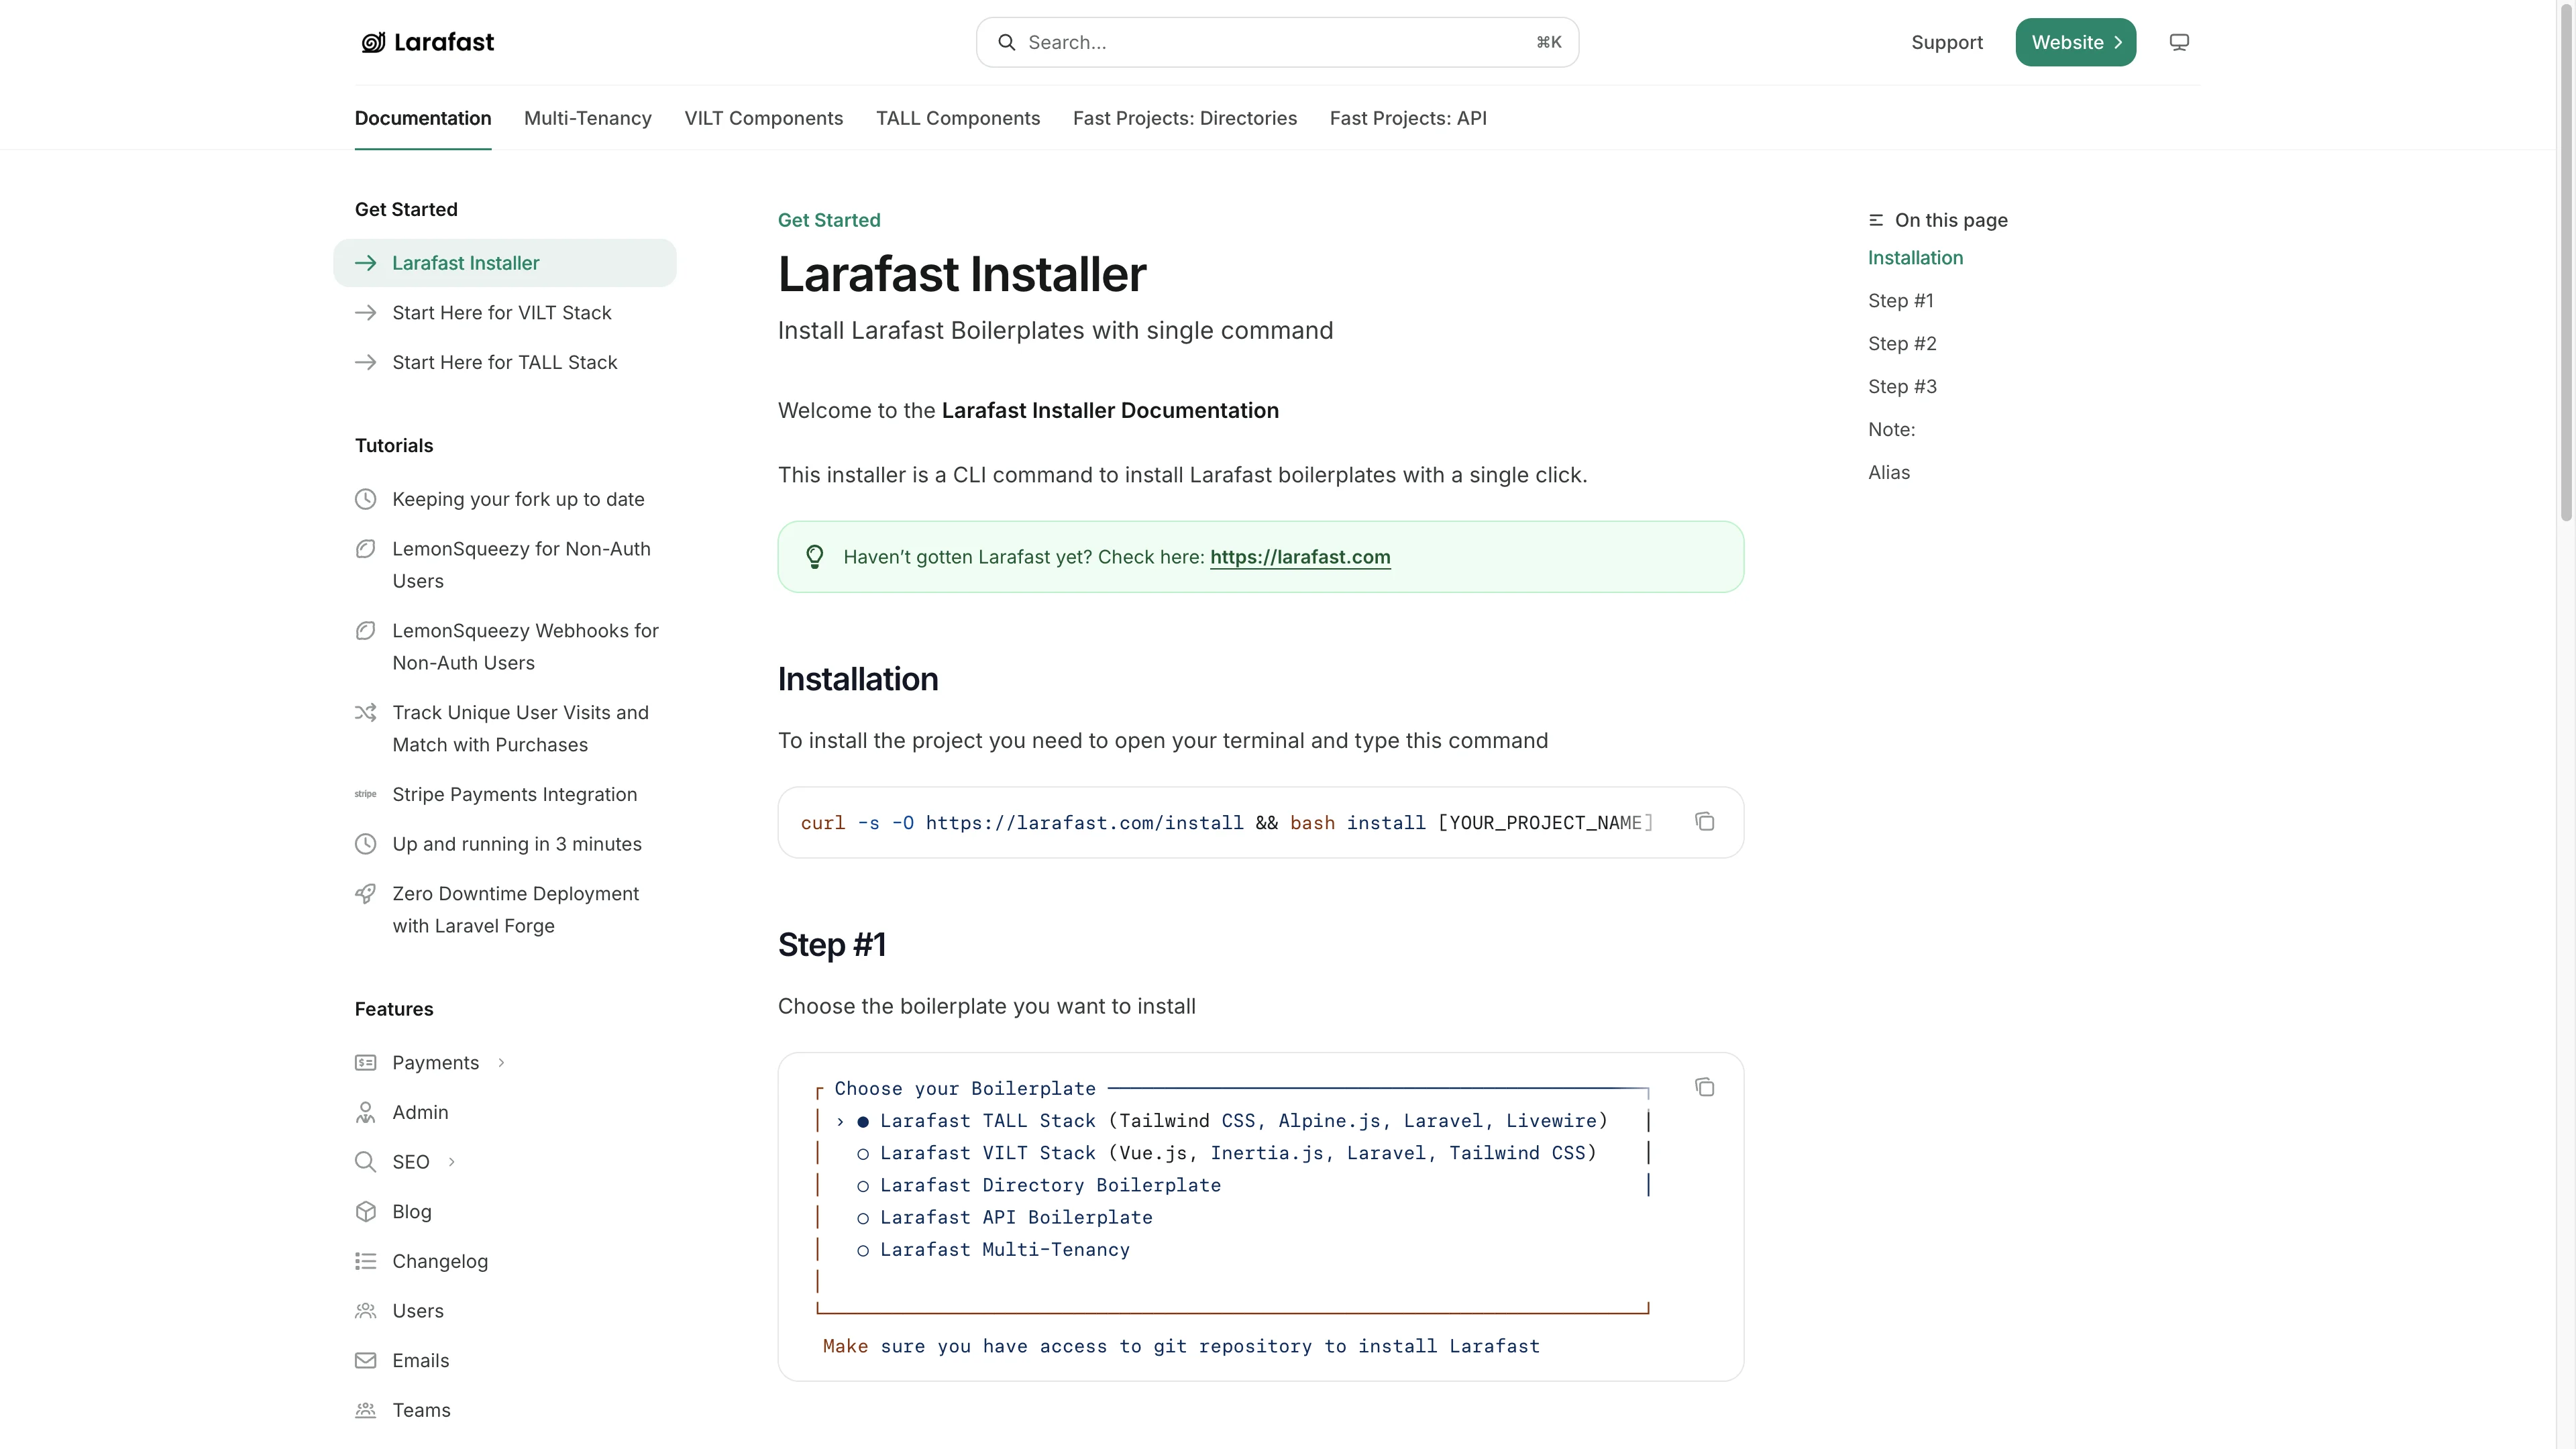
Task: Click the clock icon beside Keeping your fork up to date
Action: point(366,499)
